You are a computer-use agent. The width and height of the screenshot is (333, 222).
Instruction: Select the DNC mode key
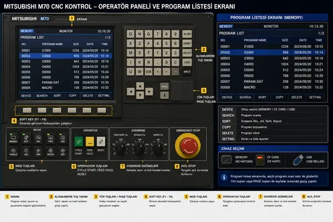coord(38,139)
